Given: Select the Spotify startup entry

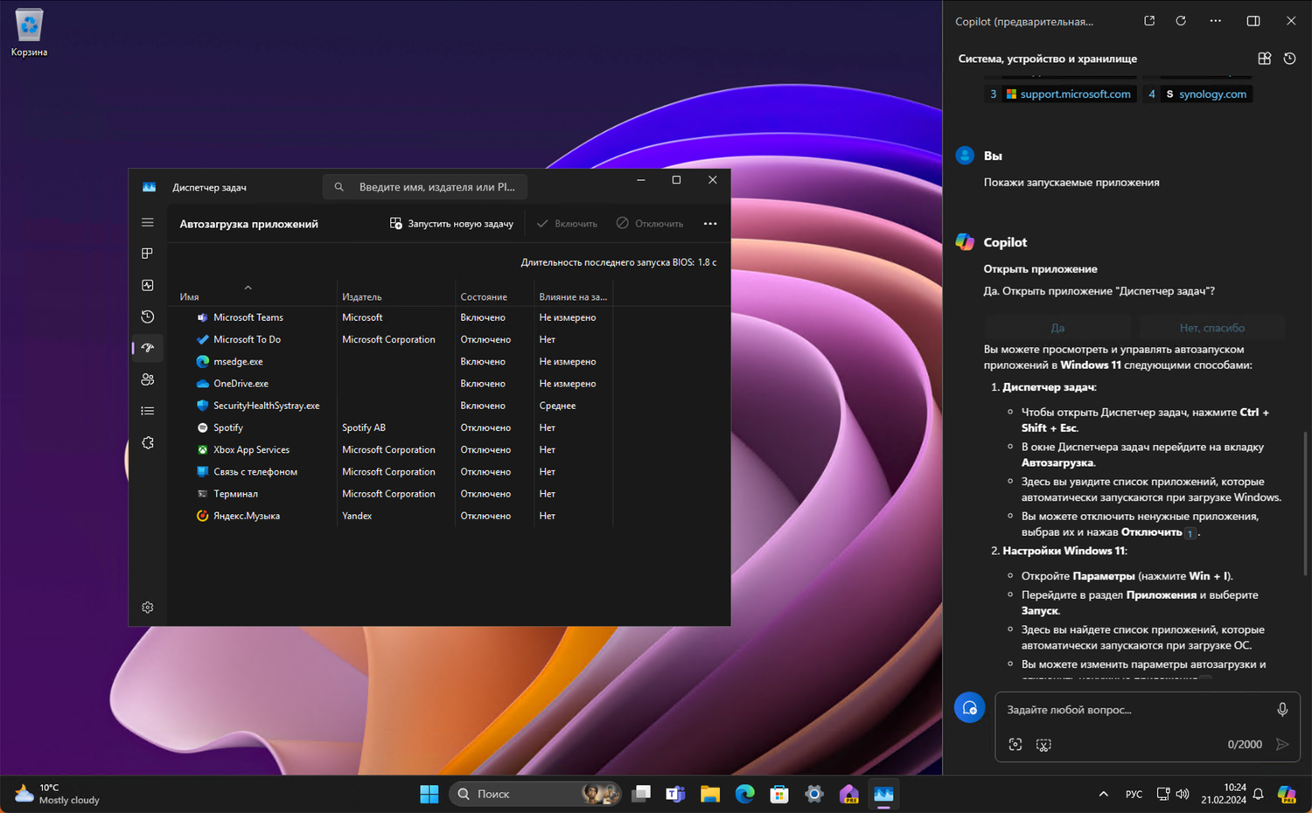Looking at the screenshot, I should (x=228, y=427).
